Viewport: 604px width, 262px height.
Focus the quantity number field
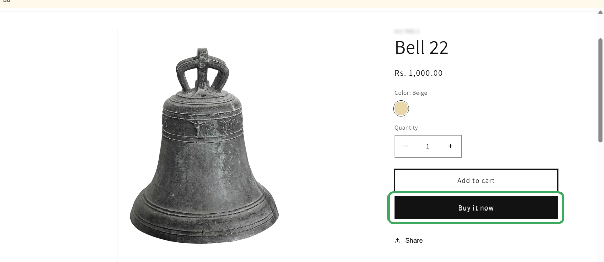[428, 146]
